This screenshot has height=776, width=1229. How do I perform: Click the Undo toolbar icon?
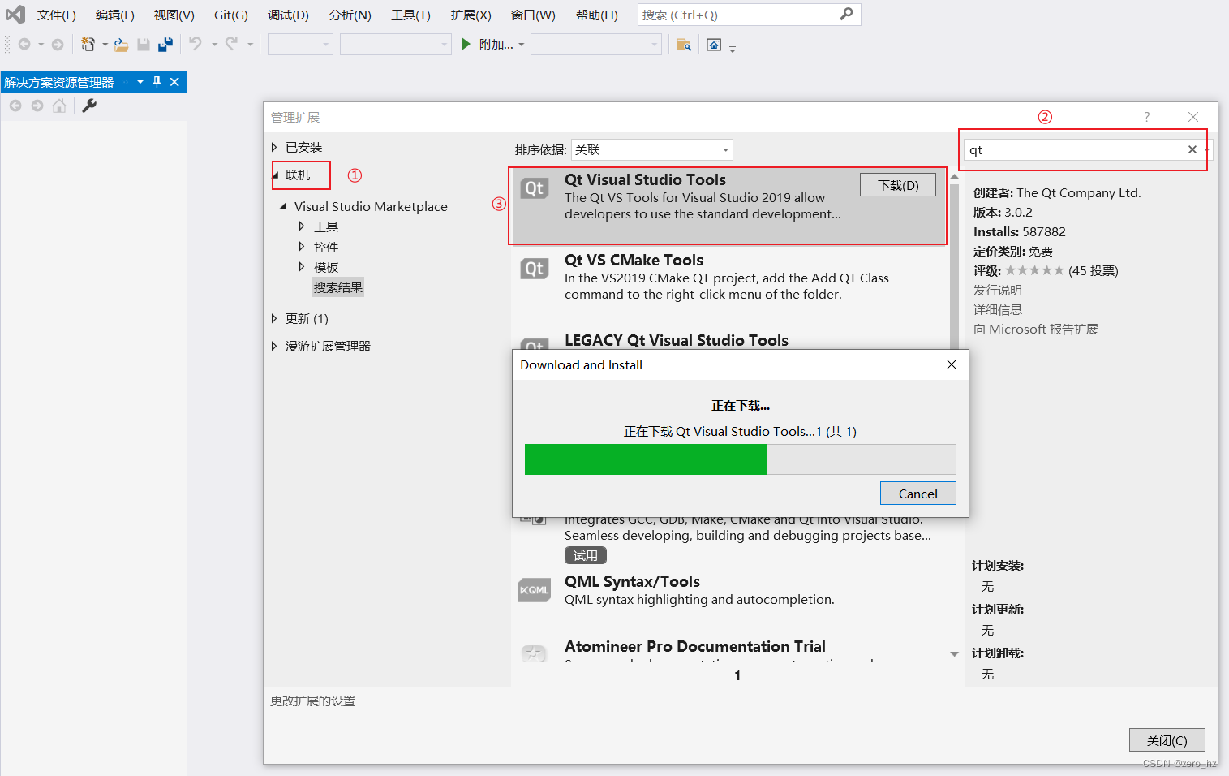196,44
